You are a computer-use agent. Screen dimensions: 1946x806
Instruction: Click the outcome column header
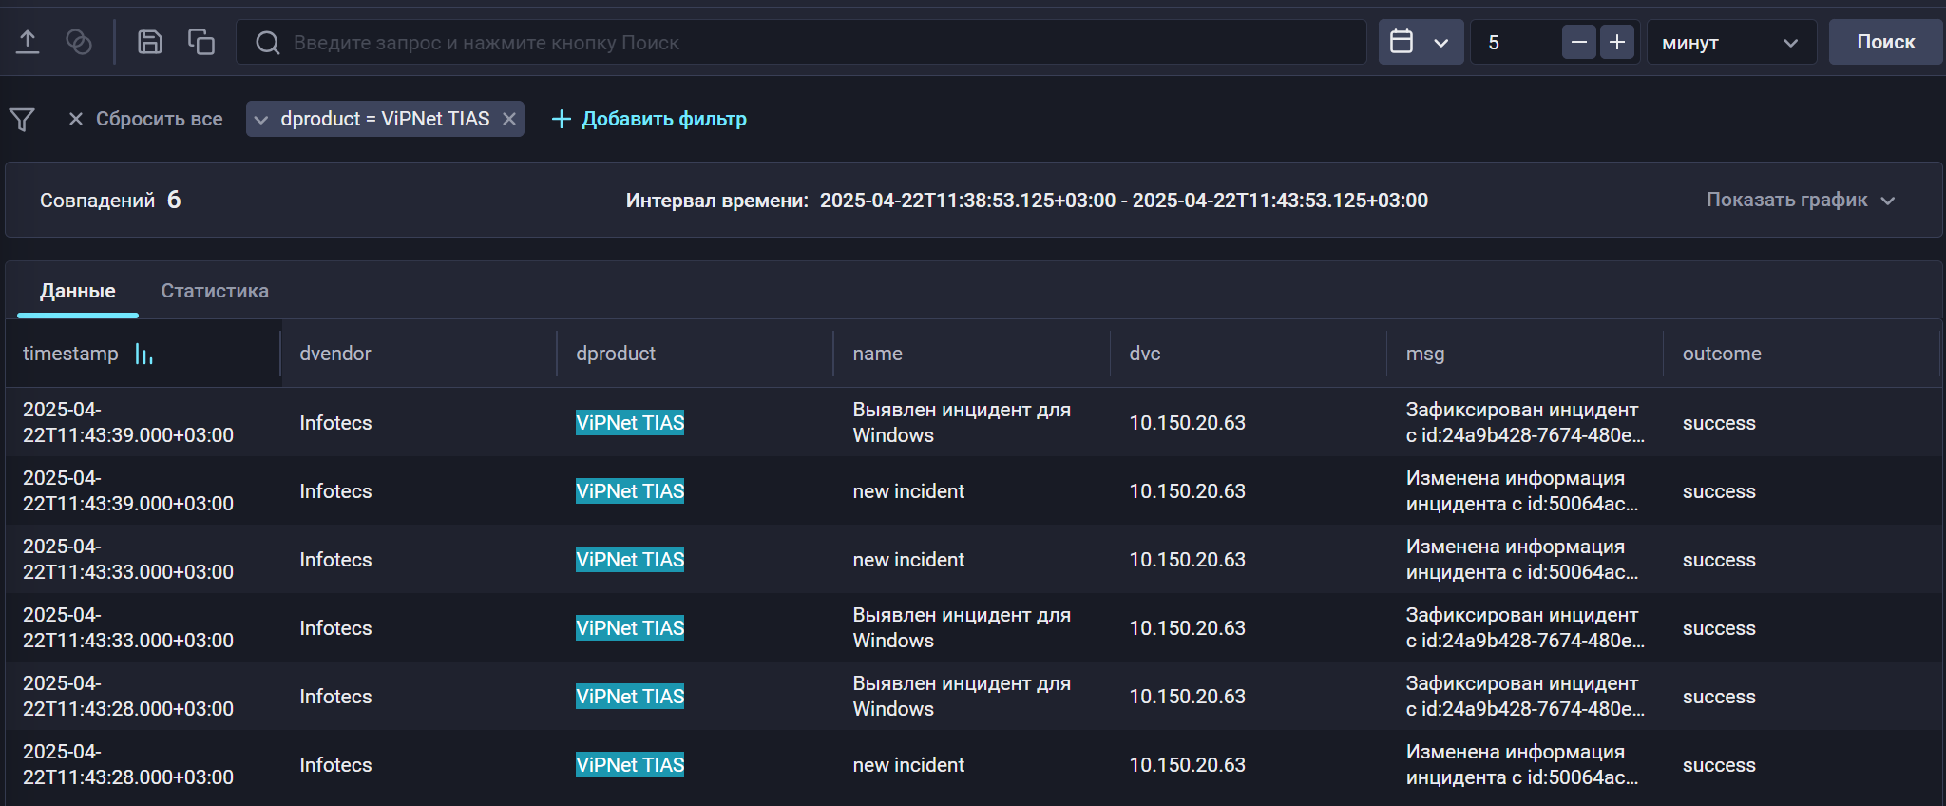point(1721,354)
